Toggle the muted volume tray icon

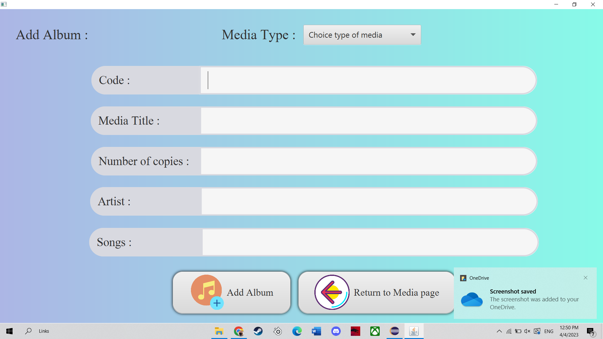(x=527, y=331)
